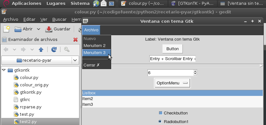The height and width of the screenshot is (125, 266).
Task: Select colour_orig.py in the file tree
Action: point(34,85)
